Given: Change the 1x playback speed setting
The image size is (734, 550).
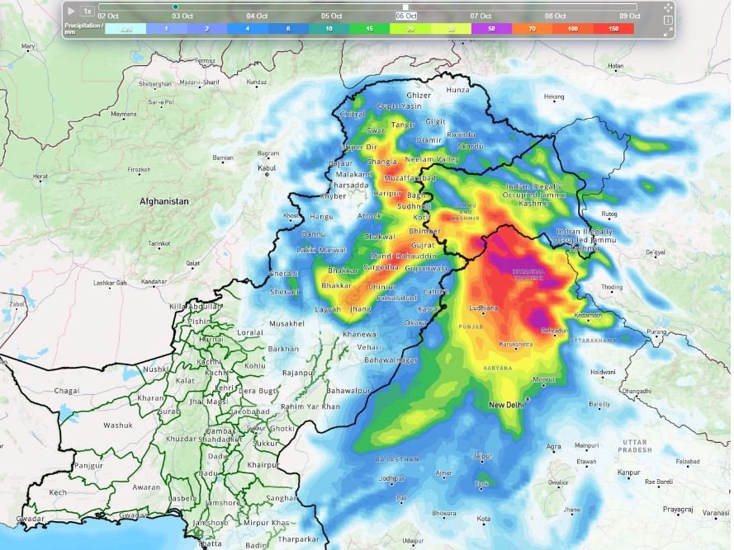Looking at the screenshot, I should 87,12.
